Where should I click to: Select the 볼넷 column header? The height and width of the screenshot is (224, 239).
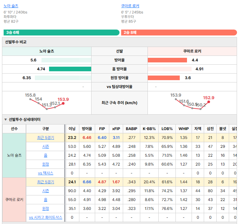pos(223,129)
